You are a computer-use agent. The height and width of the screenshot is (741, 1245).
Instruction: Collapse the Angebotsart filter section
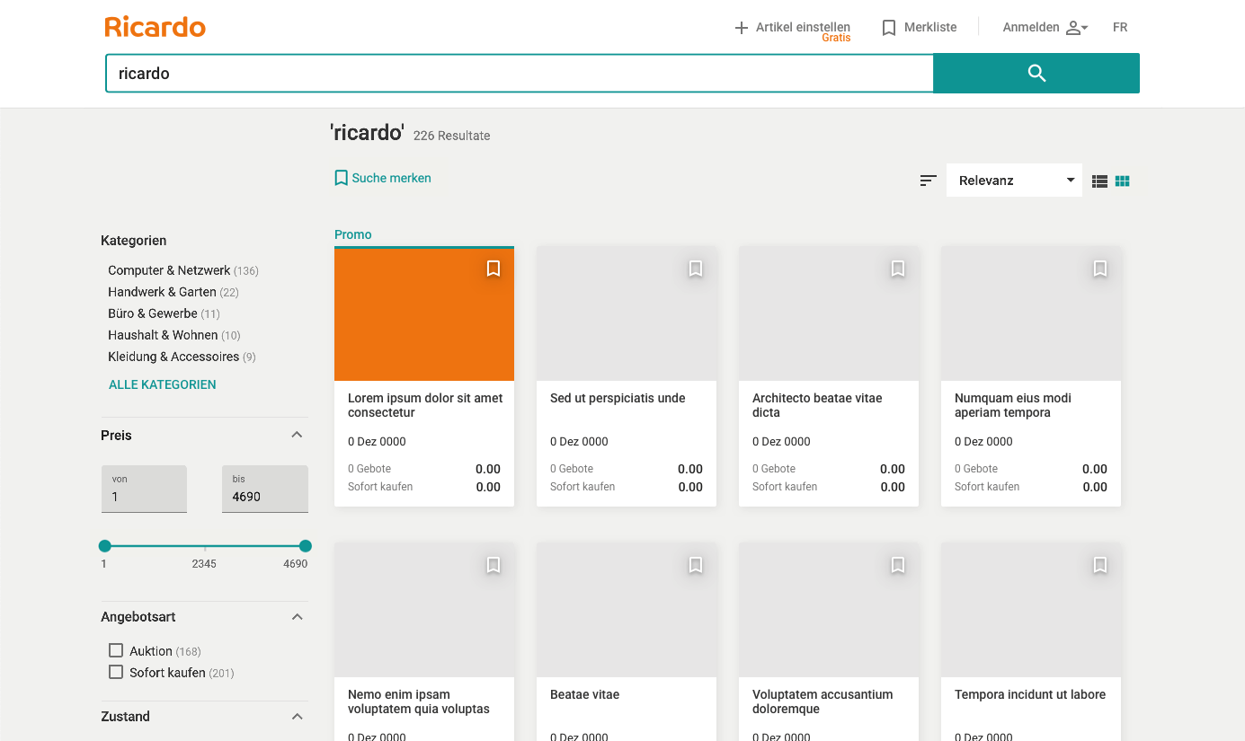pos(298,617)
